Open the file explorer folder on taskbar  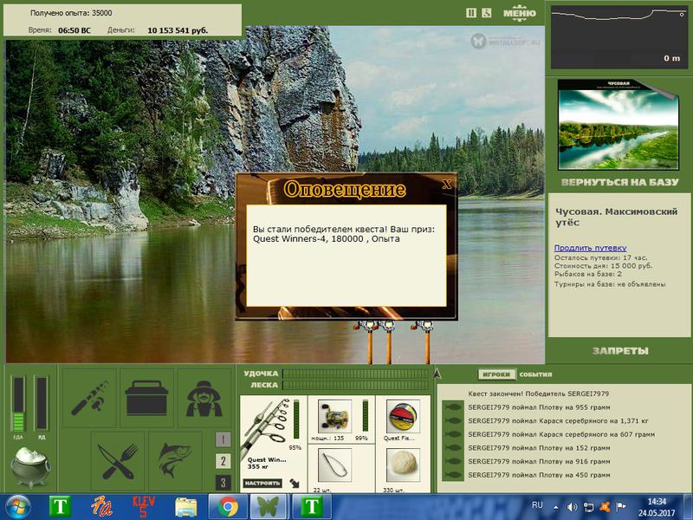[185, 507]
